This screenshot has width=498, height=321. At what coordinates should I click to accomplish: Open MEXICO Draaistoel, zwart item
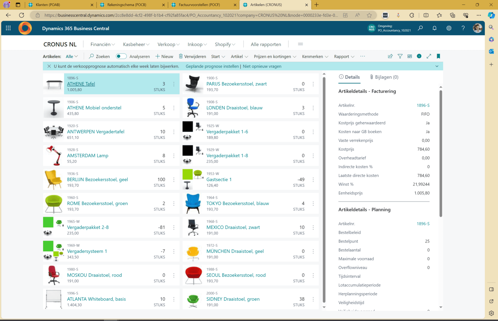[x=233, y=227]
